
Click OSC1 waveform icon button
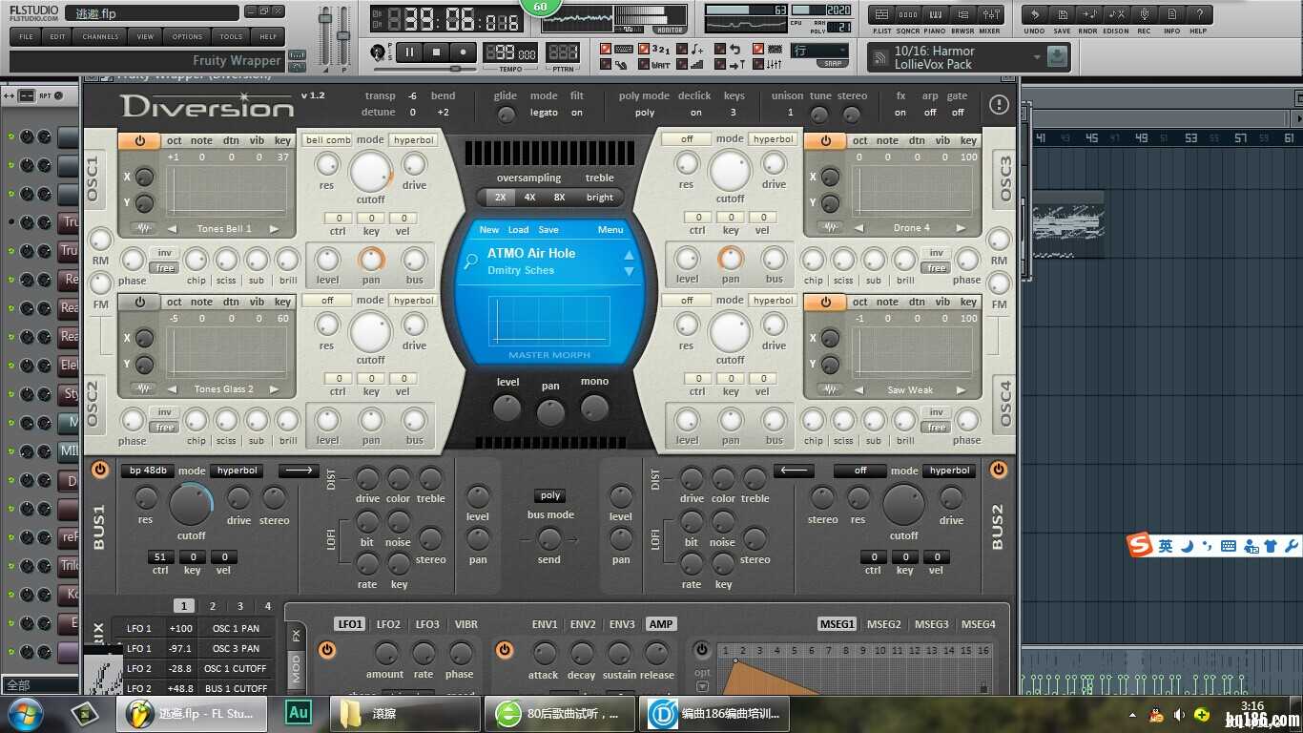[144, 229]
